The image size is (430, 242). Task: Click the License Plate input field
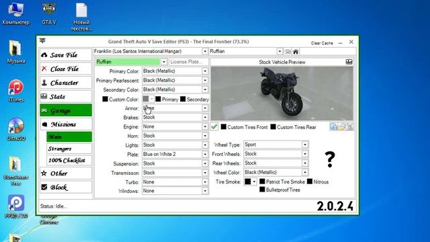point(189,62)
